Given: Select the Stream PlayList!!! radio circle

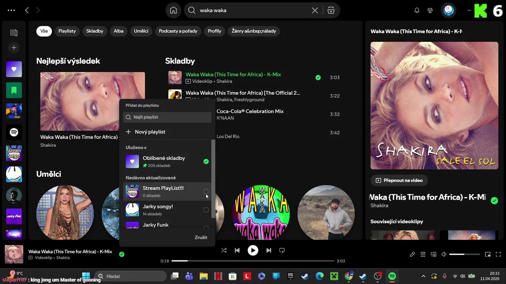Looking at the screenshot, I should click(206, 192).
